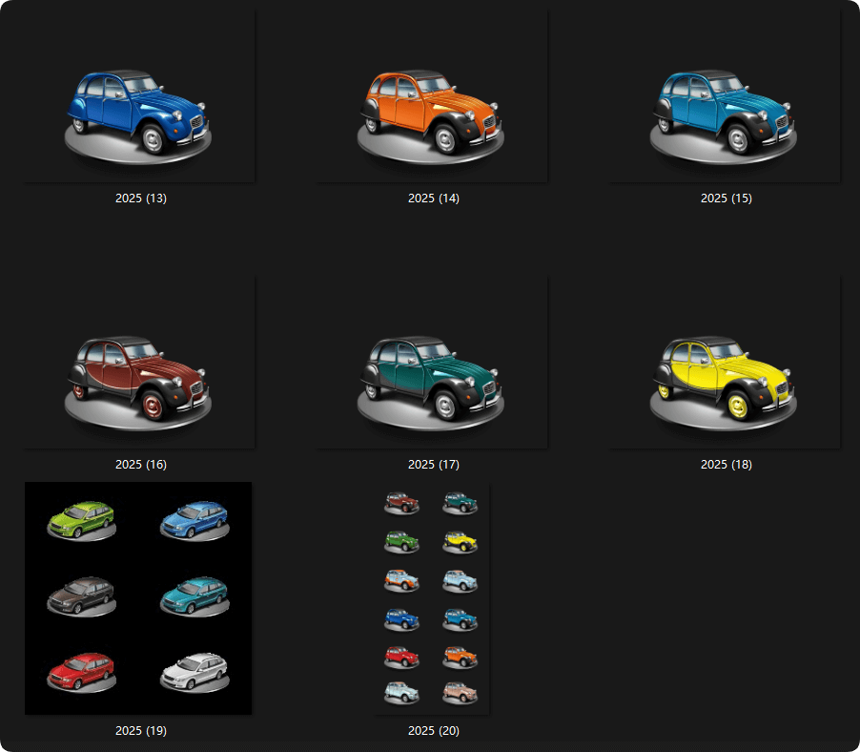Screen dimensions: 860x752
Task: Click the green station wagon in 2025 (19)
Action: 80,517
